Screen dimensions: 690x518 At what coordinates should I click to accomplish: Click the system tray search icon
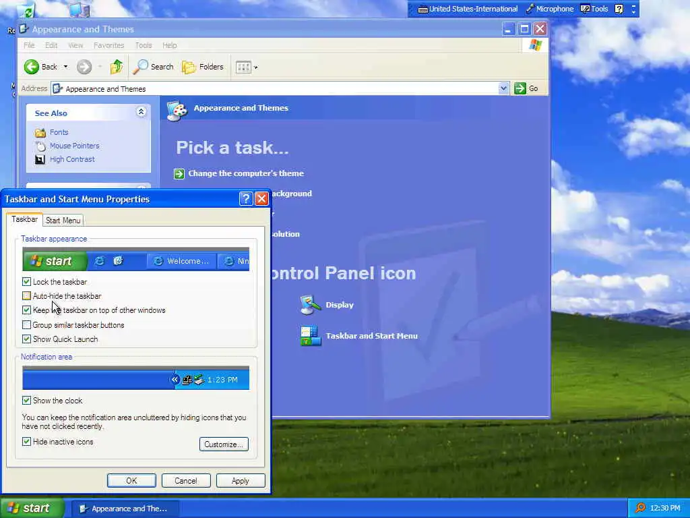(x=641, y=509)
